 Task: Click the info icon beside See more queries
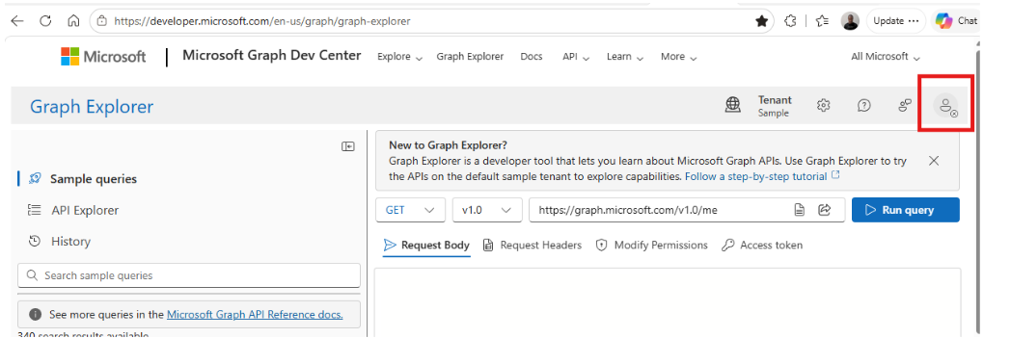point(36,315)
